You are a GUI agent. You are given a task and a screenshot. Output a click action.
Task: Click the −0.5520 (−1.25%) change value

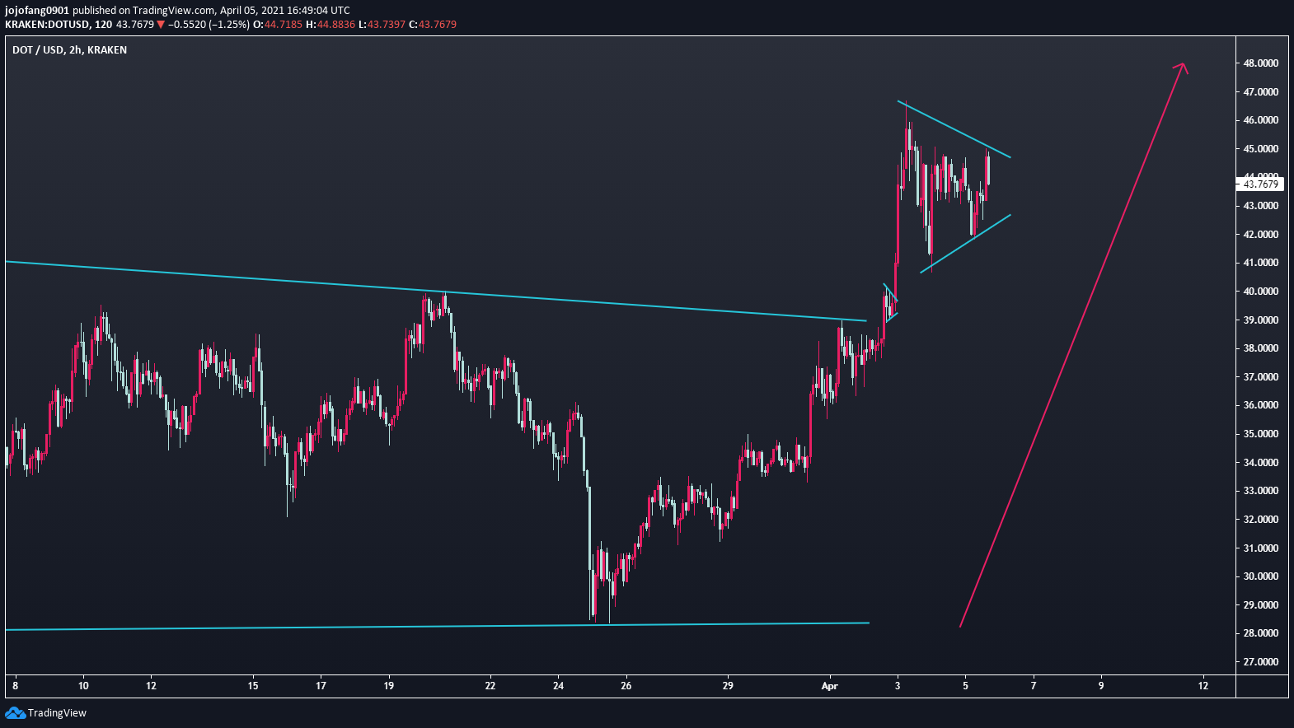[209, 25]
